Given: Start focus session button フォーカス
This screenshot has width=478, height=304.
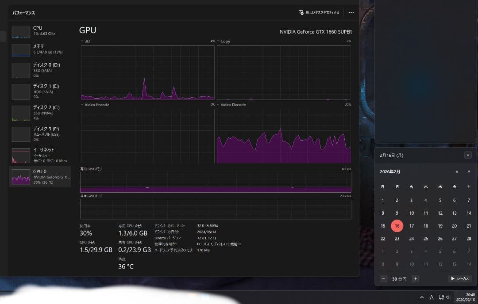Looking at the screenshot, I should coord(460,279).
